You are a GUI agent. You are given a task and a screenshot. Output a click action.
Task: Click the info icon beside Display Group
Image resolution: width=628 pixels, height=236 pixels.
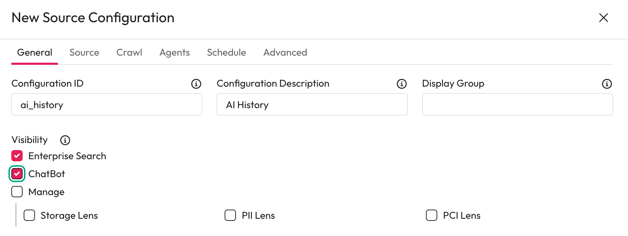tap(607, 84)
